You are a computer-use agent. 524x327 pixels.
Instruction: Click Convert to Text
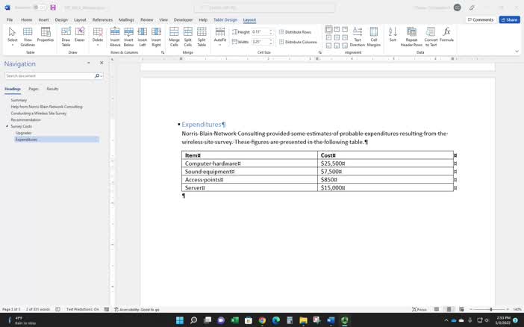click(x=431, y=36)
